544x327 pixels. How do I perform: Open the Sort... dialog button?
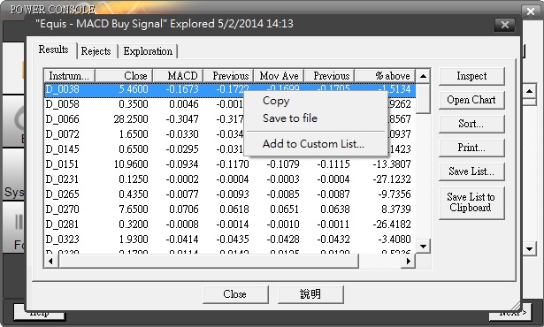[471, 124]
